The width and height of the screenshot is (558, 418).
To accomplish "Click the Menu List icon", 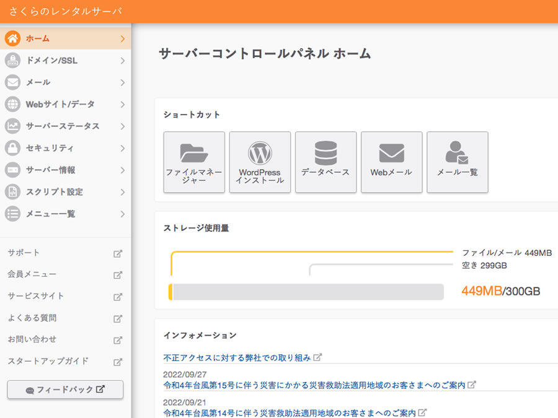I will [x=13, y=214].
